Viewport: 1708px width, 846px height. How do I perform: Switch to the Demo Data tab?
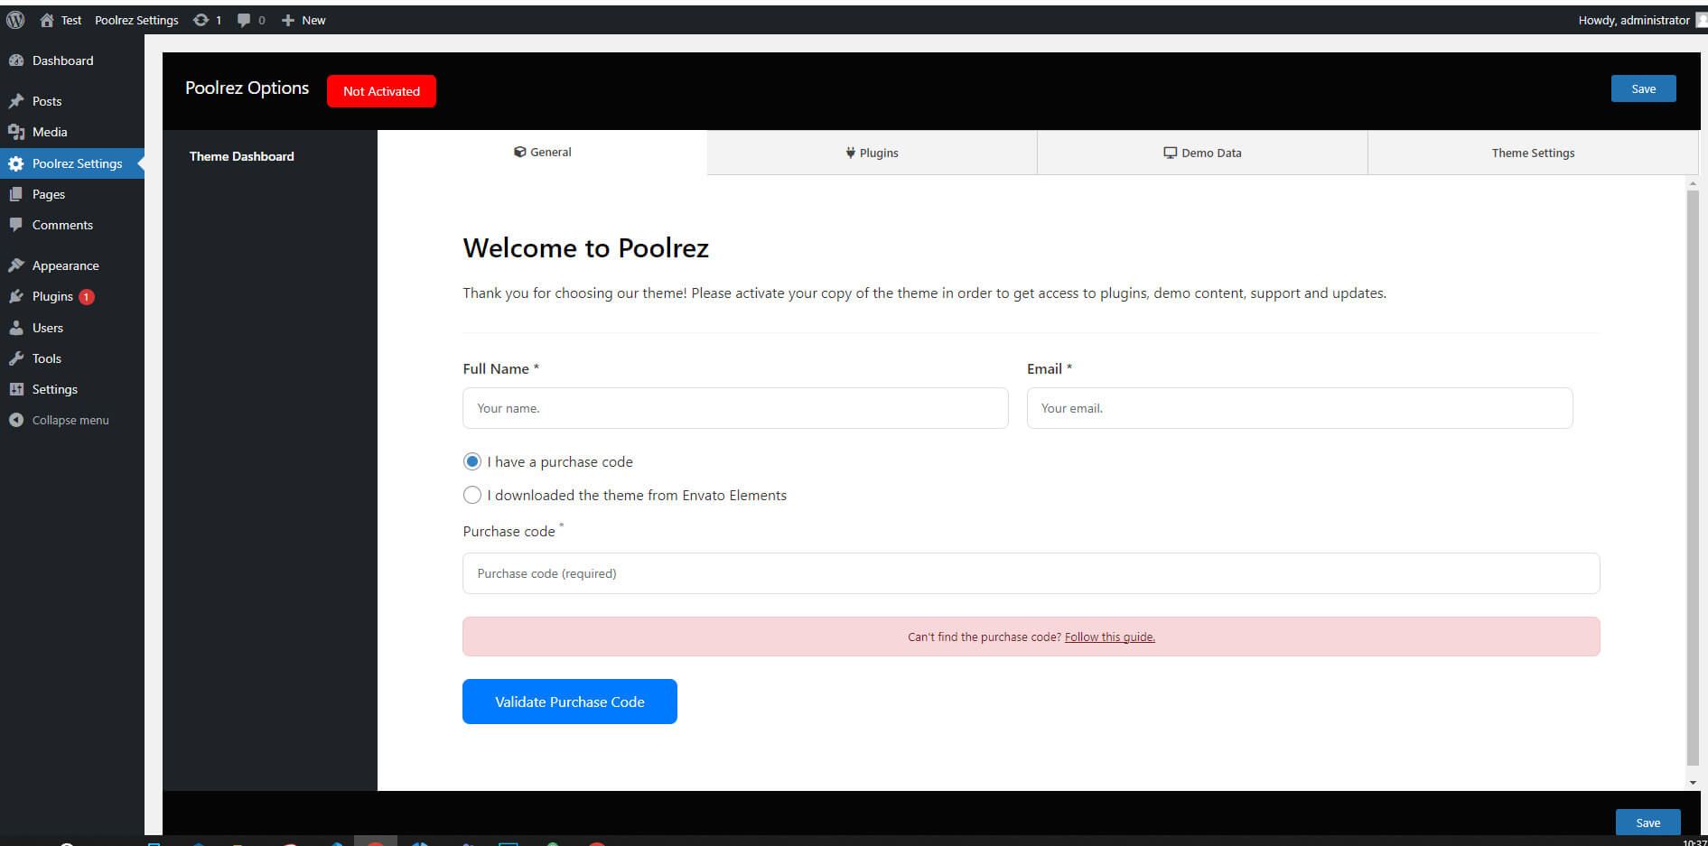click(x=1202, y=153)
